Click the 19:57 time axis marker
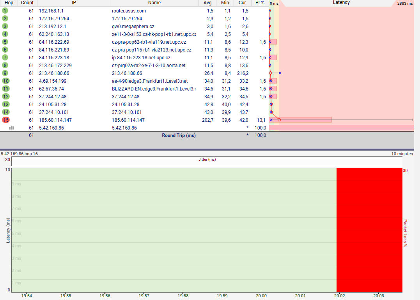 (x=144, y=296)
